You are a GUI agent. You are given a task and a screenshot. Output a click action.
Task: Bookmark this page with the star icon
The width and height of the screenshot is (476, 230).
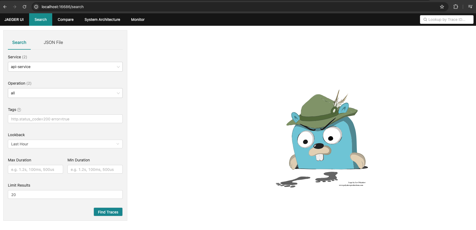[x=442, y=7]
